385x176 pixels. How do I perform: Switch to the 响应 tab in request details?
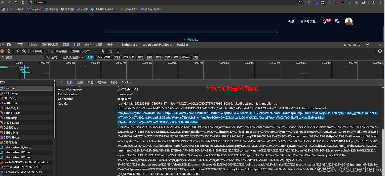[x=90, y=82]
